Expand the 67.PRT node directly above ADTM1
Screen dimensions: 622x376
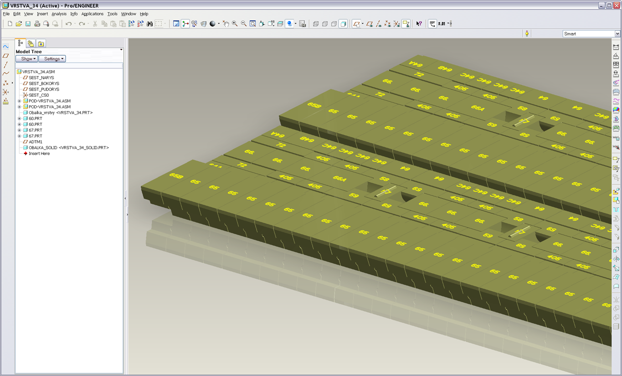point(20,136)
